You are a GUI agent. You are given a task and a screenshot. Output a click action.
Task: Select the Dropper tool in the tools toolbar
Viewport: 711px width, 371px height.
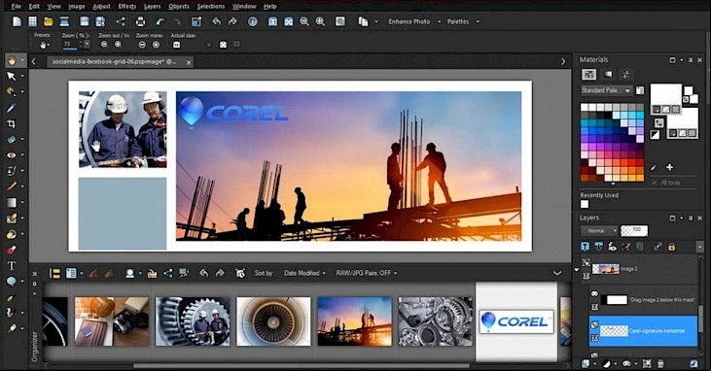pyautogui.click(x=12, y=108)
